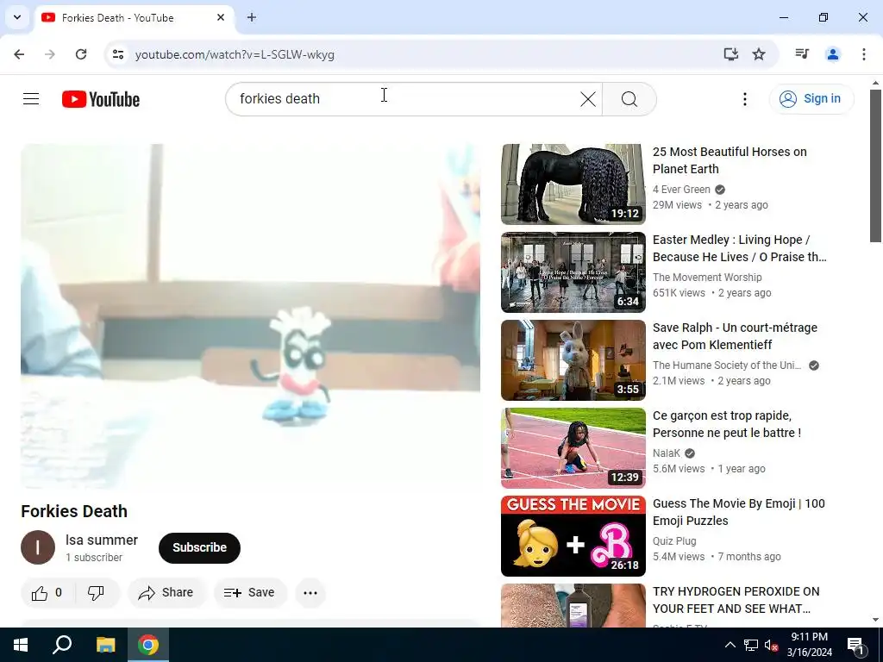
Task: Close the Forkies Death tab
Action: click(x=221, y=17)
